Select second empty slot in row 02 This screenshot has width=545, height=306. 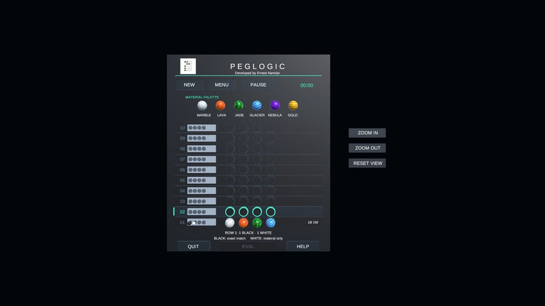pos(243,211)
